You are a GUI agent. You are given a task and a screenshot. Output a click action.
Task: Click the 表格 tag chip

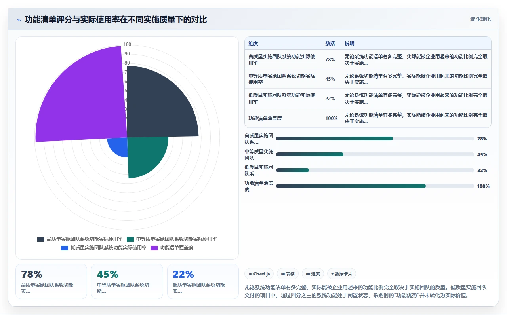point(288,274)
